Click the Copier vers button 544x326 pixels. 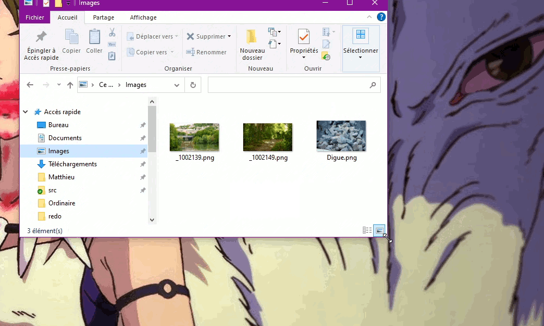(150, 52)
